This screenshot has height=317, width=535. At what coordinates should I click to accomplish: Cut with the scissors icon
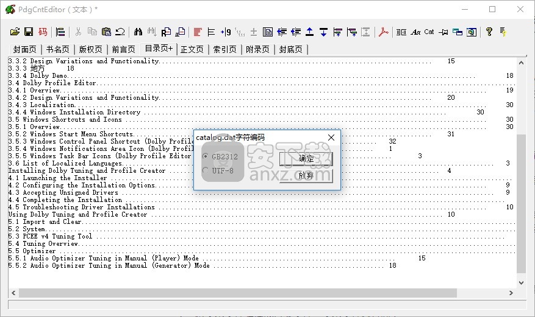click(x=78, y=32)
